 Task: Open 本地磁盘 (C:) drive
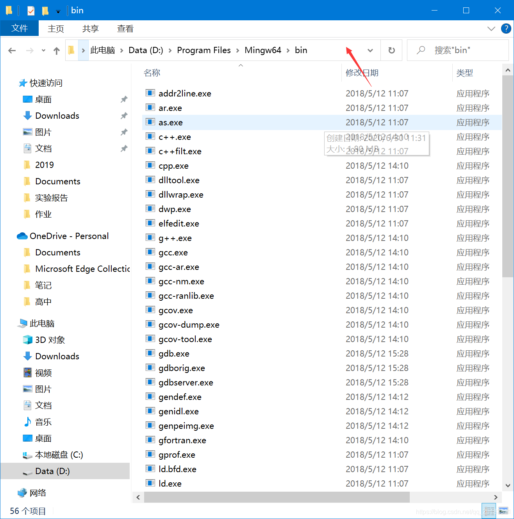[x=59, y=455]
